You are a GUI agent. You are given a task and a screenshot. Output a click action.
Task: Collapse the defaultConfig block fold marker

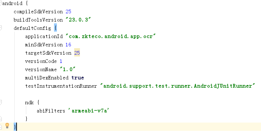pyautogui.click(x=1, y=28)
